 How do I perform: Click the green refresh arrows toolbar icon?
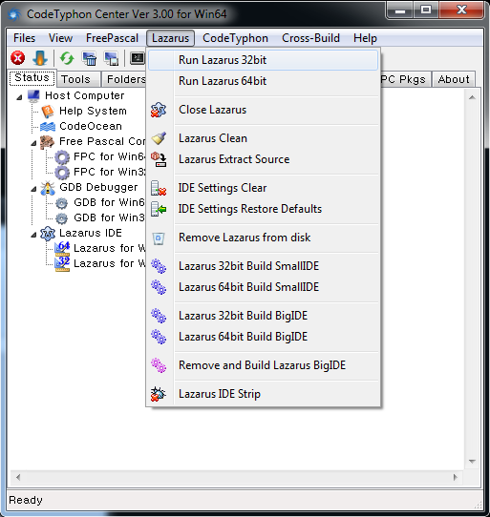67,58
